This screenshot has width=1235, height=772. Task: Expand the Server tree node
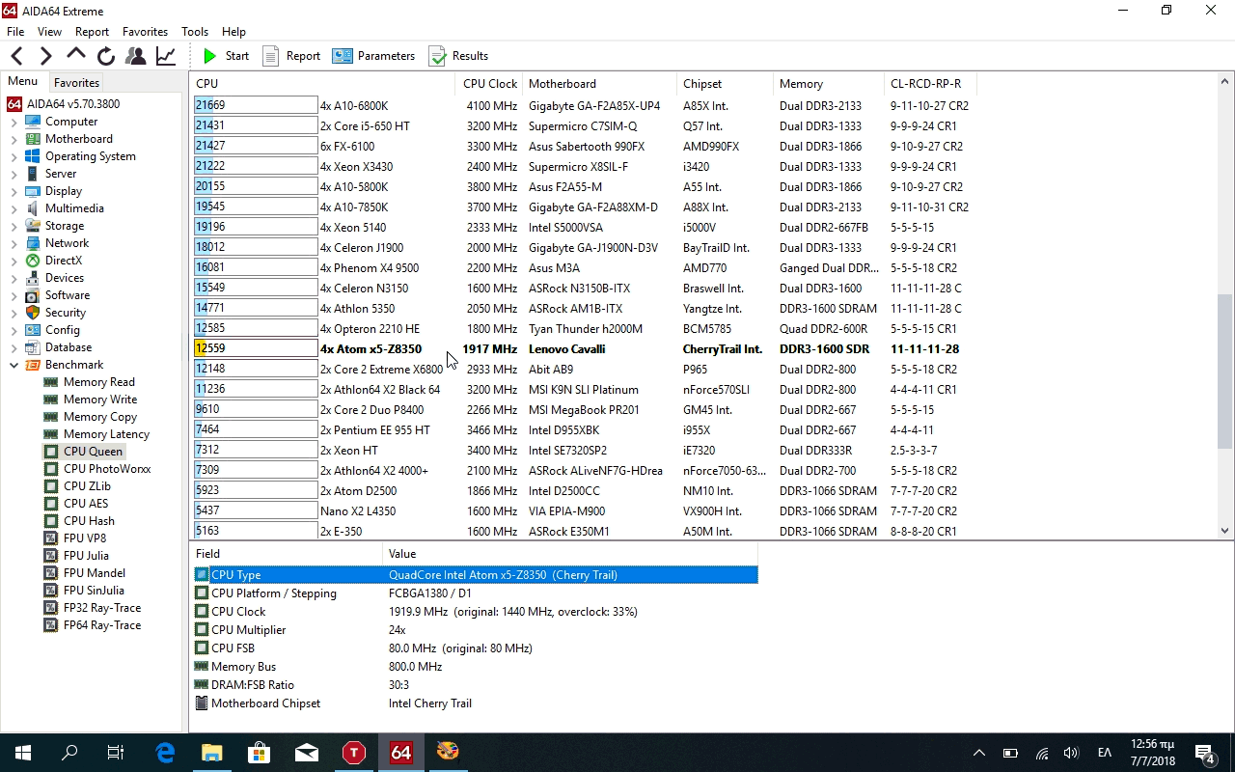click(14, 174)
